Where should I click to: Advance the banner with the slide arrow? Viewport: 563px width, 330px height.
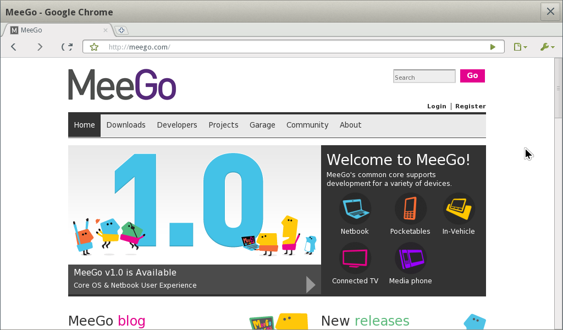click(x=311, y=284)
